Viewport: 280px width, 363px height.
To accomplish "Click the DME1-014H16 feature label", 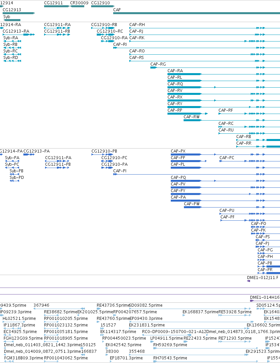I will point(265,297).
